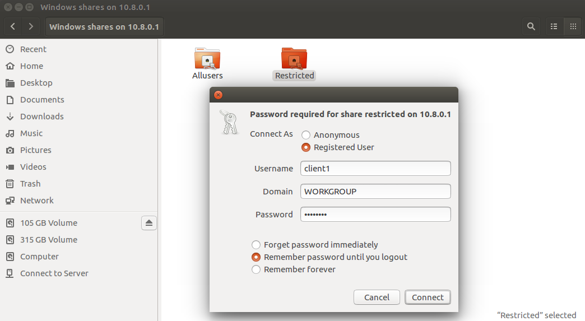Open Connect to Server in sidebar

(x=54, y=273)
